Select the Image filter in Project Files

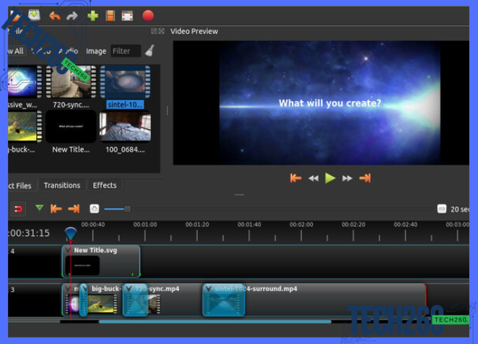(96, 51)
